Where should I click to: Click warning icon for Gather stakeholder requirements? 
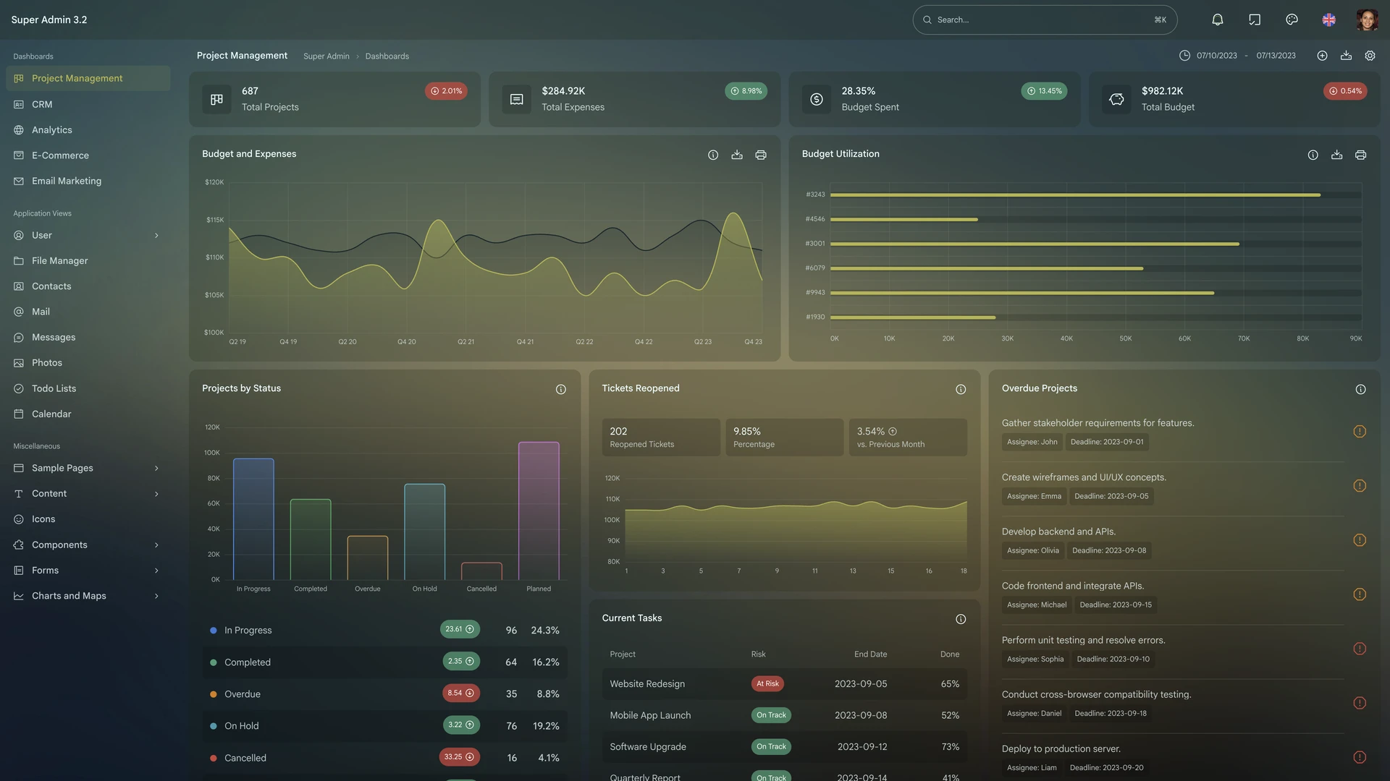(1360, 432)
